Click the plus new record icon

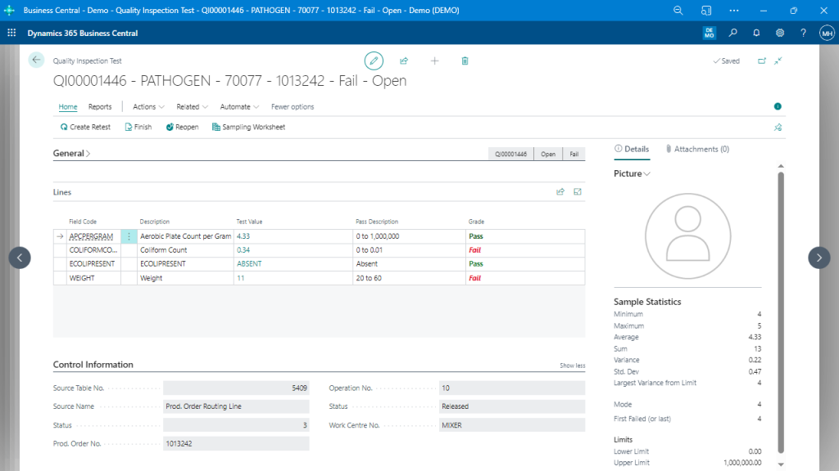[434, 61]
